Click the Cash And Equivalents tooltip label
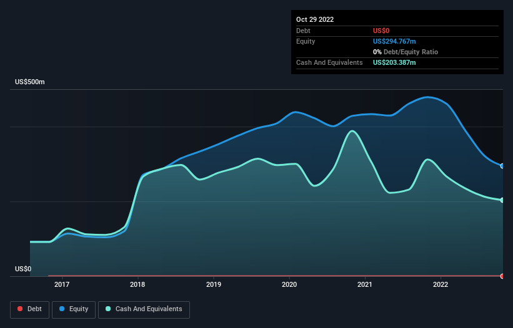The height and width of the screenshot is (328, 513). [329, 62]
